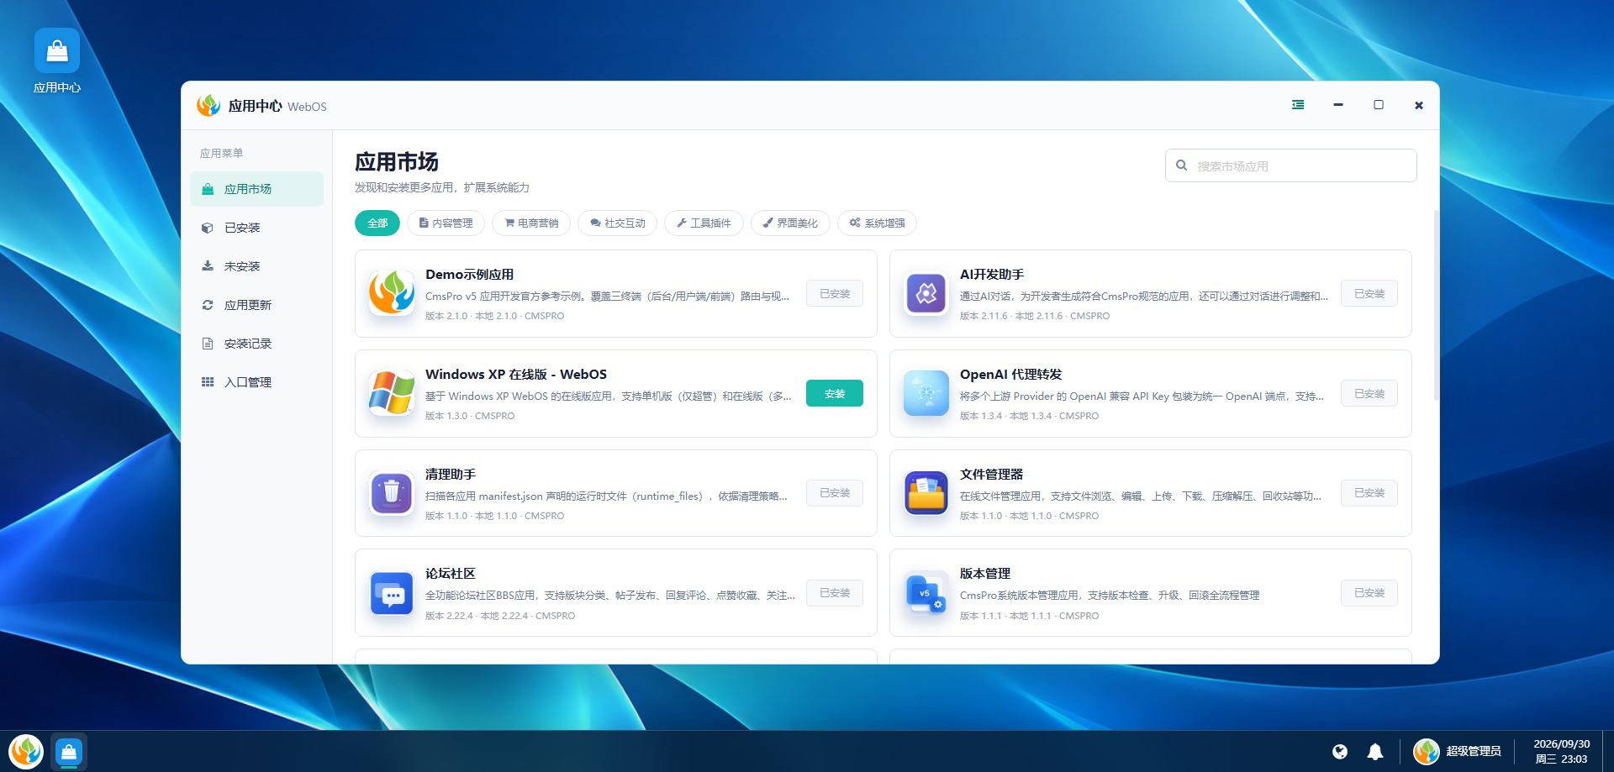Click the 超级管理员 user avatar in the taskbar
The image size is (1614, 772).
point(1427,751)
